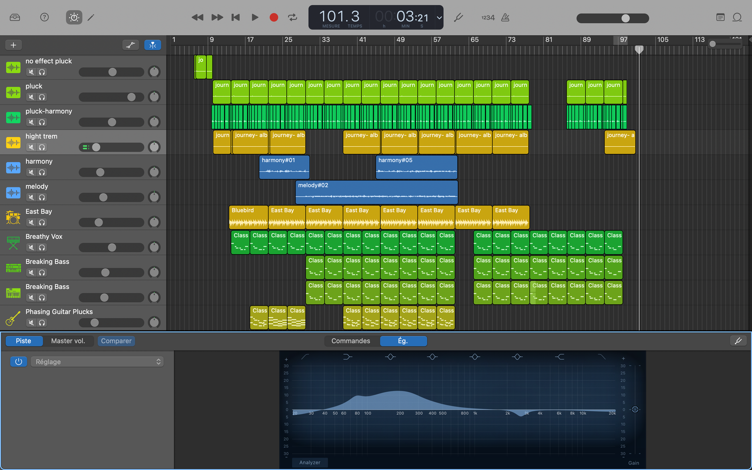Open the Editors pencil icon

[x=91, y=17]
